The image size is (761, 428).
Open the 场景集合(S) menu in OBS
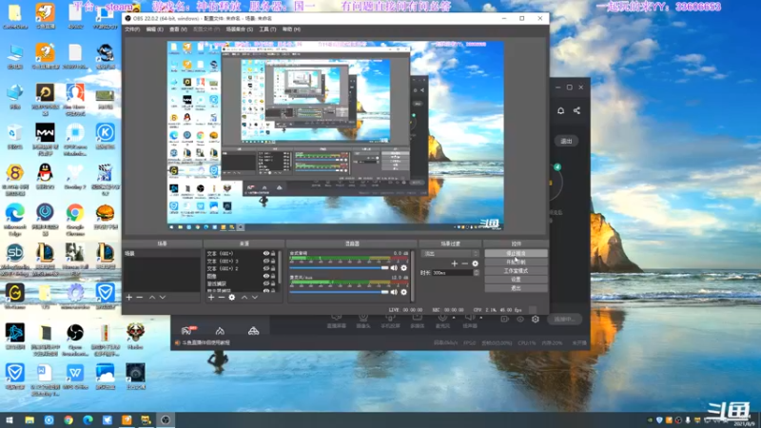point(240,29)
